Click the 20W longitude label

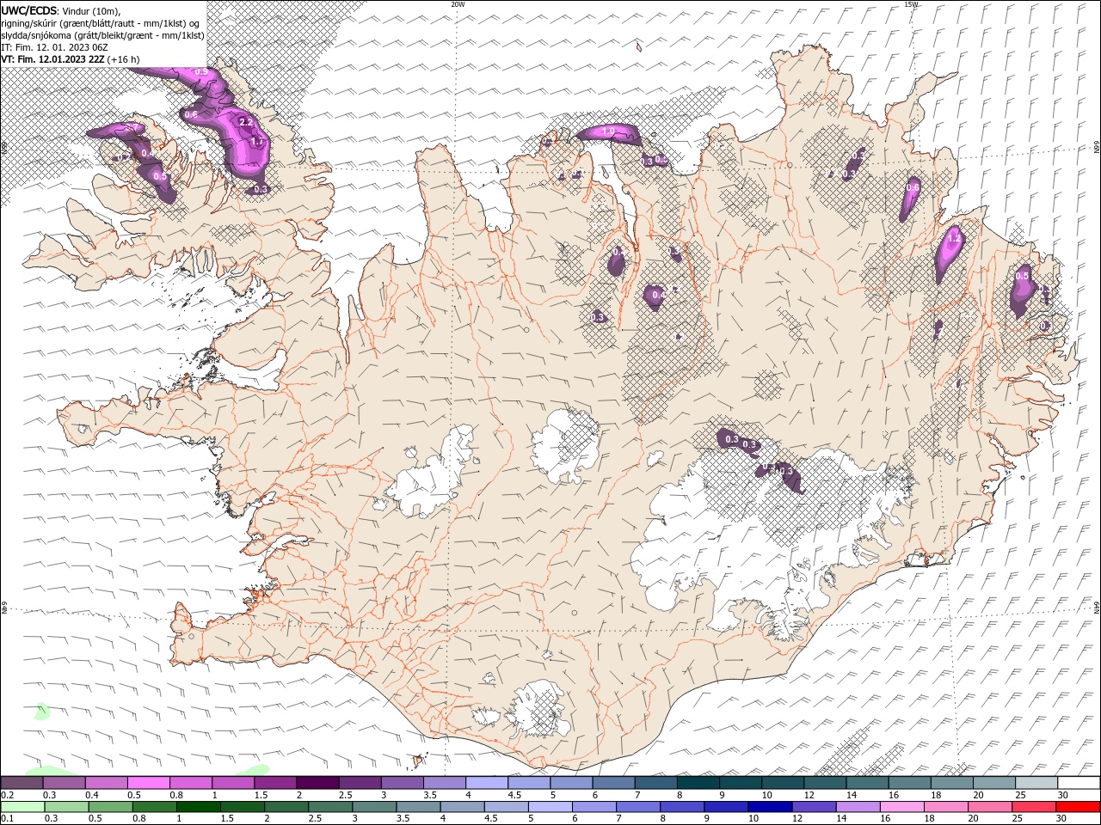pos(458,4)
